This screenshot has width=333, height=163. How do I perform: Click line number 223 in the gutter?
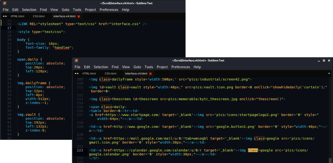coord(80,150)
